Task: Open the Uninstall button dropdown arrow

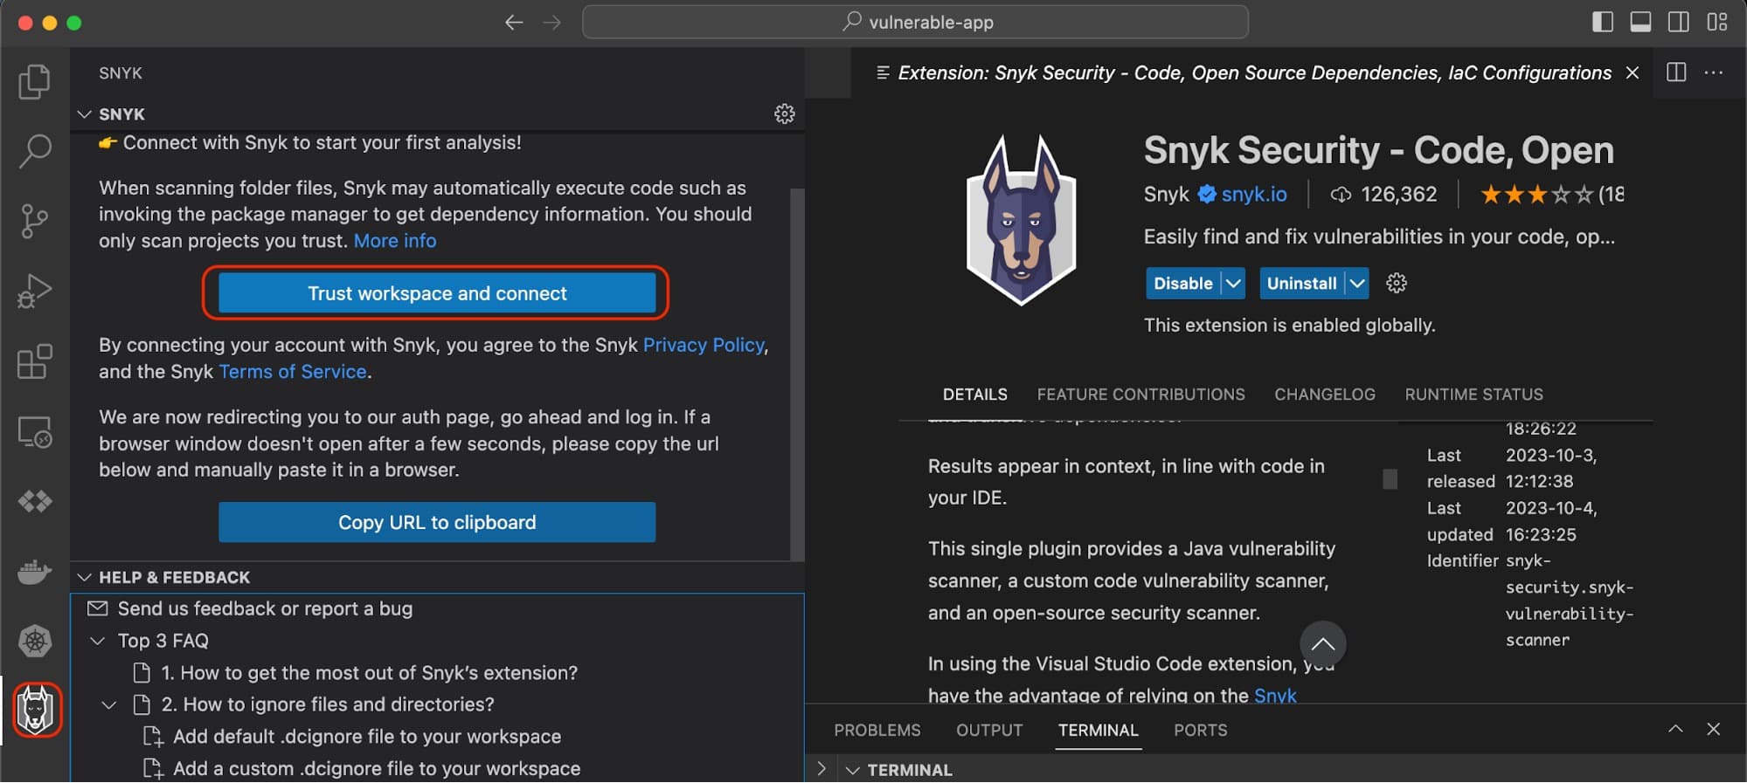Action: pos(1356,283)
